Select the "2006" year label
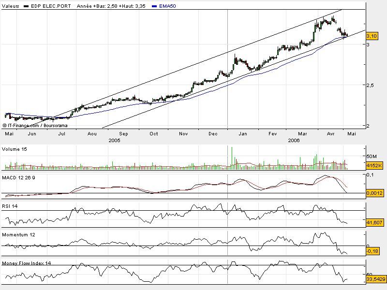The height and width of the screenshot is (290, 387). click(x=294, y=140)
